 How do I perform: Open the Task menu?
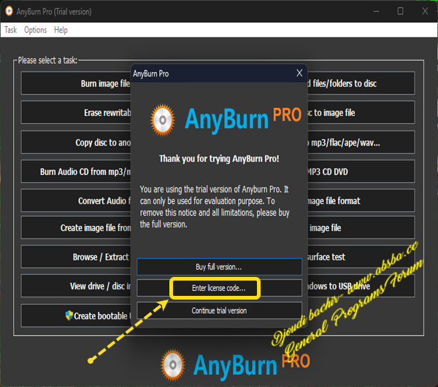tap(11, 30)
